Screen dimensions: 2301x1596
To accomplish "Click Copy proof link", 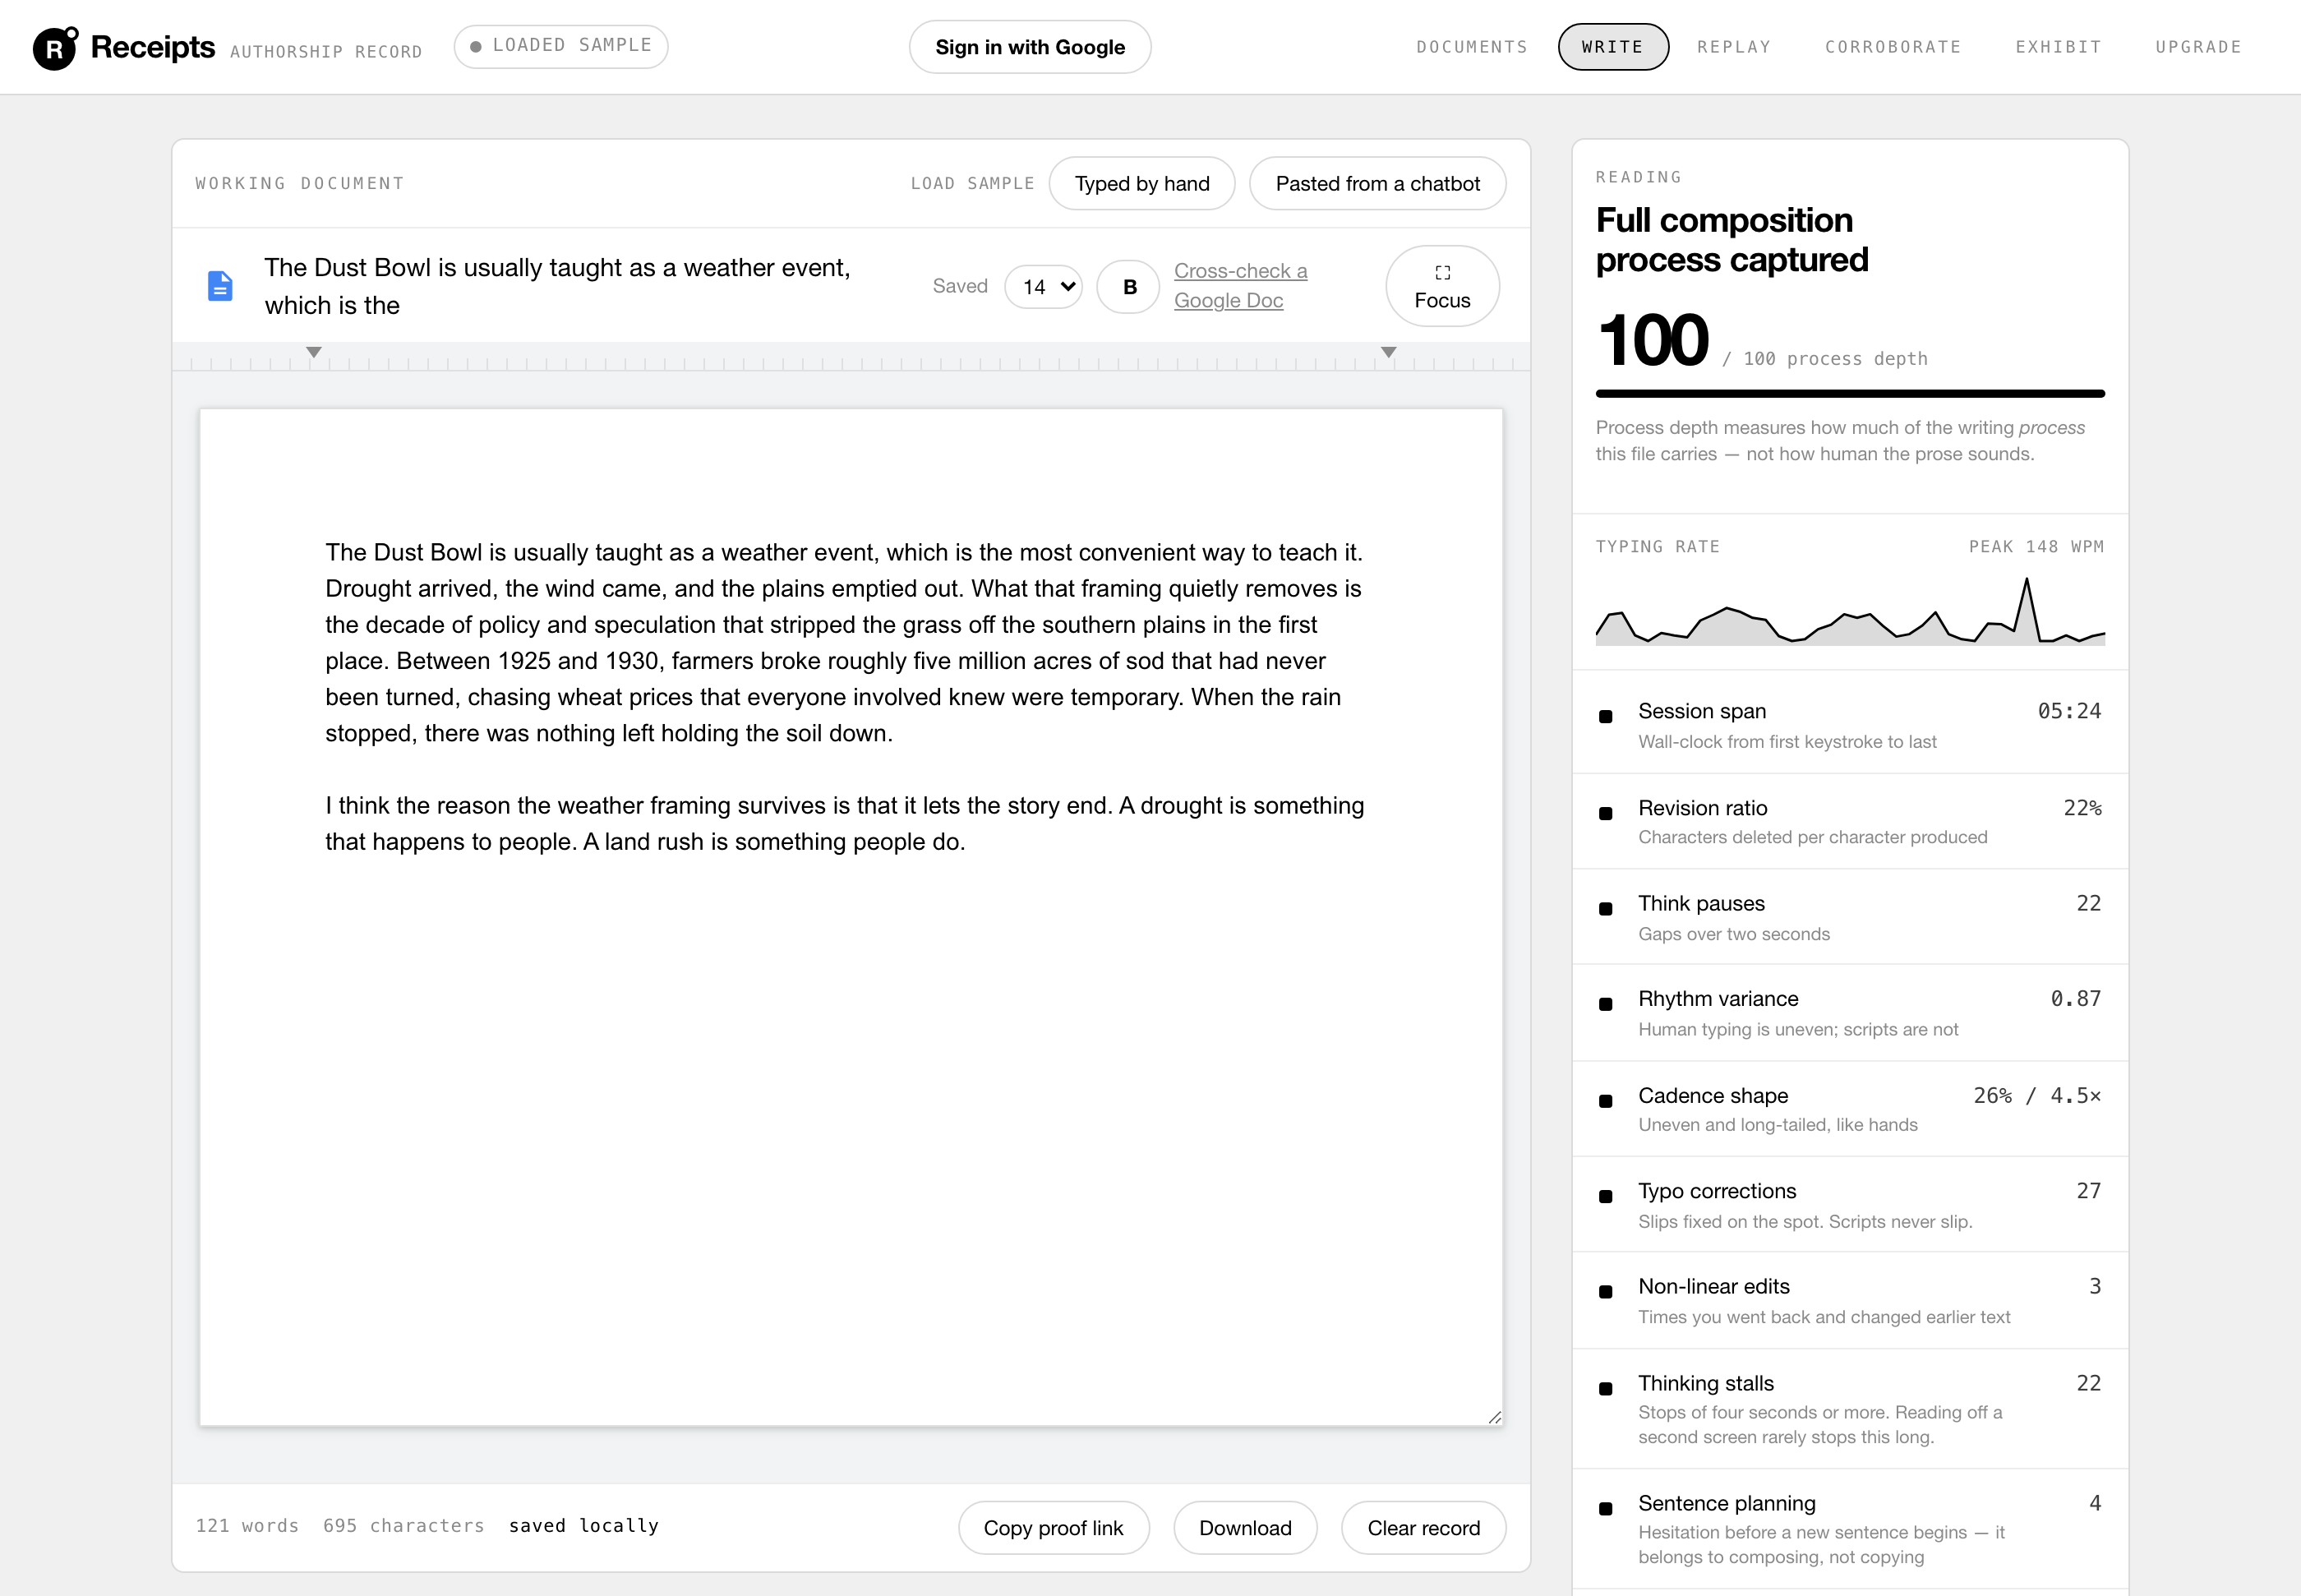I will tap(1053, 1528).
